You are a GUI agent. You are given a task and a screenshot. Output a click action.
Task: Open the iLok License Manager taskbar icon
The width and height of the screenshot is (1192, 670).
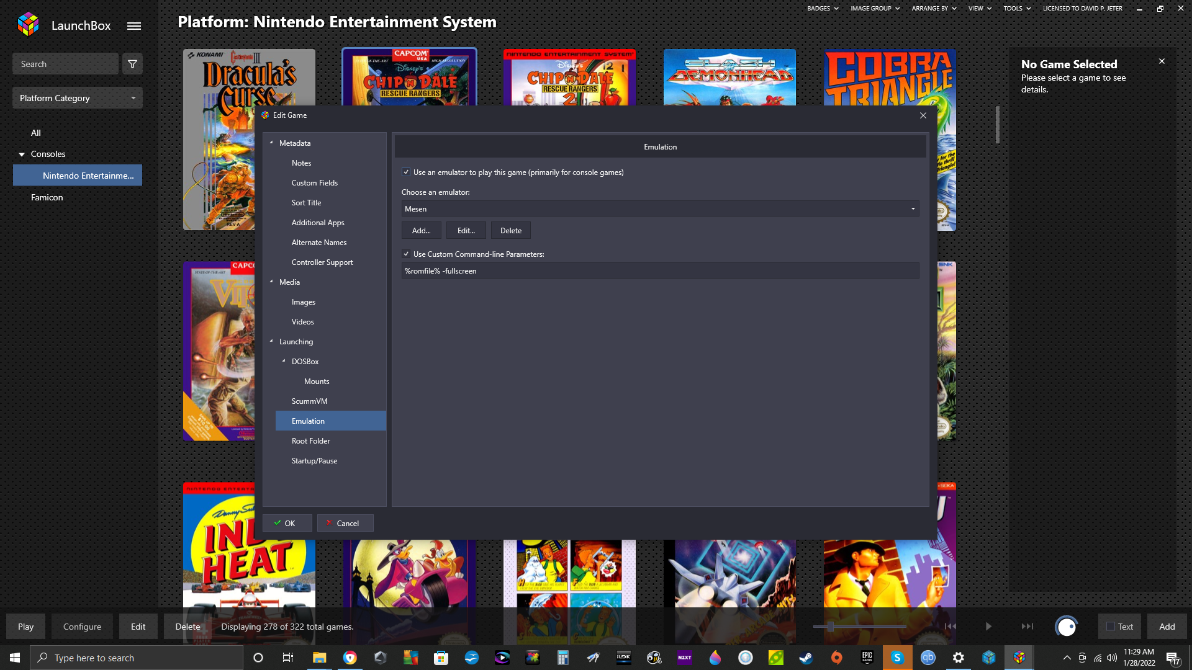tap(624, 658)
